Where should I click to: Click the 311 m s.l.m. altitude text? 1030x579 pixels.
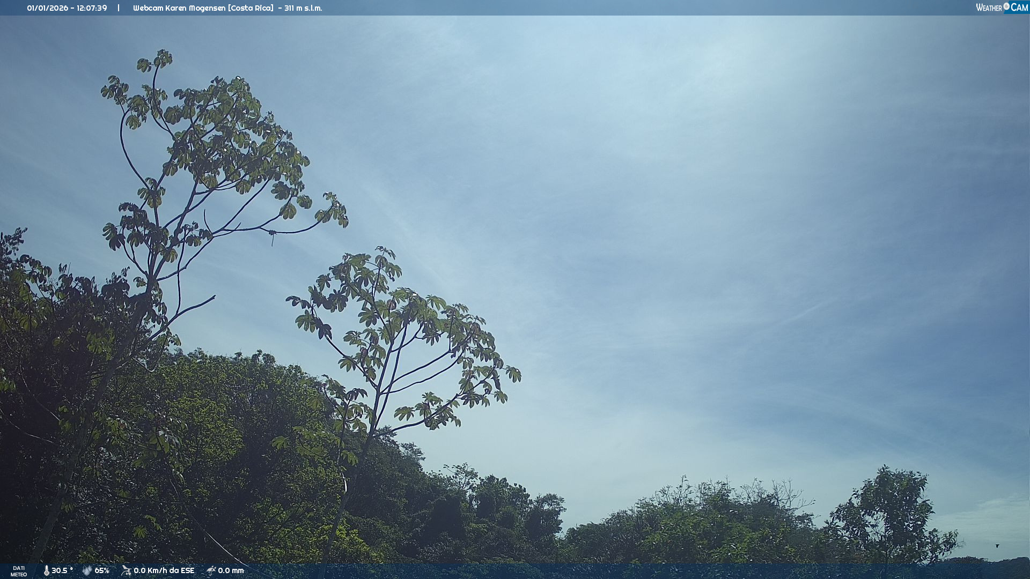click(303, 8)
